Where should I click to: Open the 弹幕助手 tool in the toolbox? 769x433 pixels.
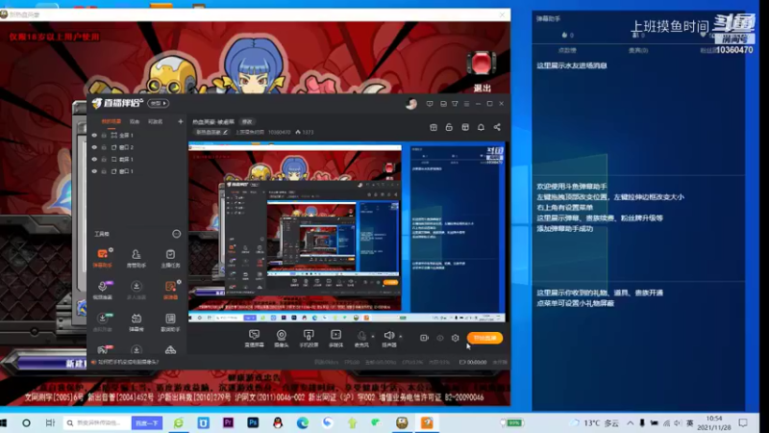click(x=102, y=258)
